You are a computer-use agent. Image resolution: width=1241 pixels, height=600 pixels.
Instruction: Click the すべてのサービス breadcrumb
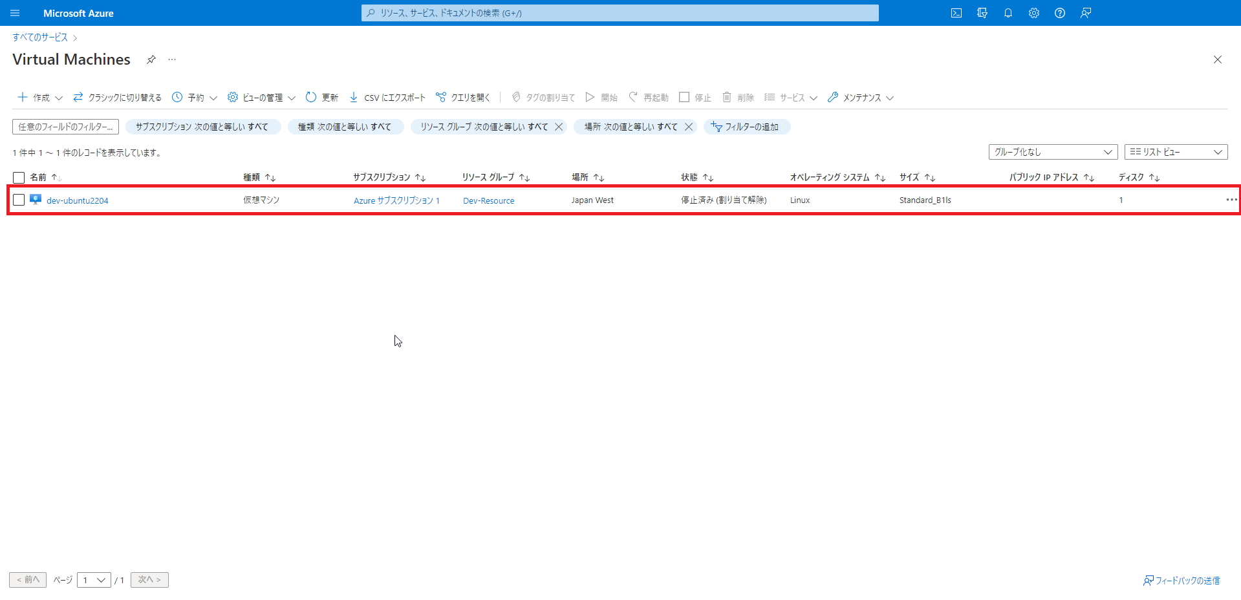click(40, 37)
